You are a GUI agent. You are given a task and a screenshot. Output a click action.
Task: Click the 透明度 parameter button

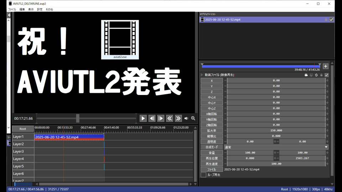pos(212,142)
